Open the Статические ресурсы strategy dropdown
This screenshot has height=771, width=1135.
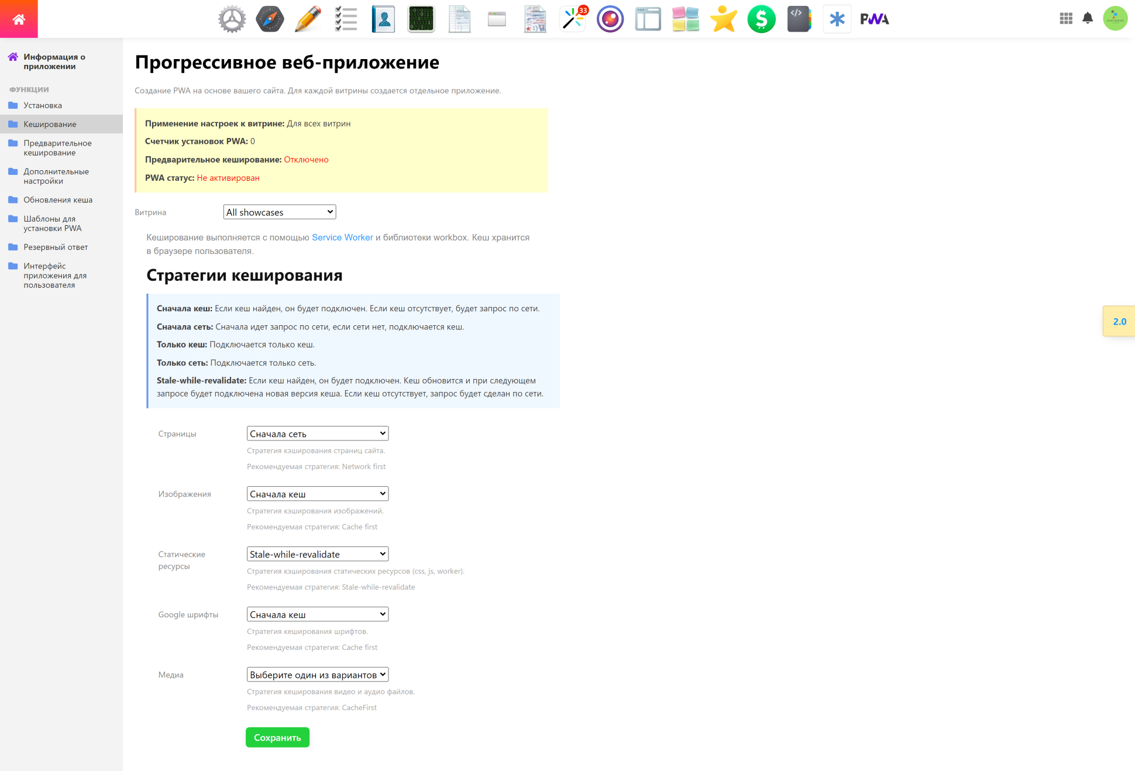click(x=318, y=554)
